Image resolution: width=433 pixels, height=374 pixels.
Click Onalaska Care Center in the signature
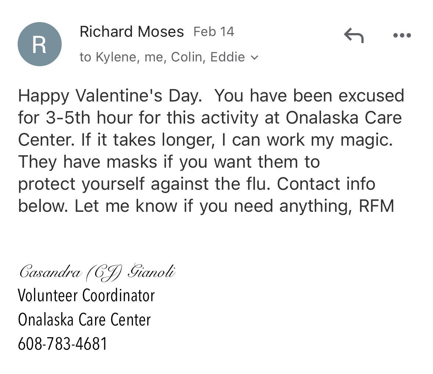pos(84,320)
